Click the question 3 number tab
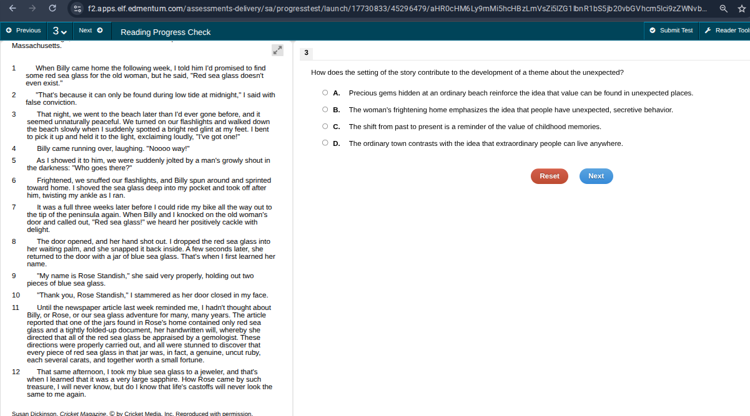 pyautogui.click(x=306, y=53)
